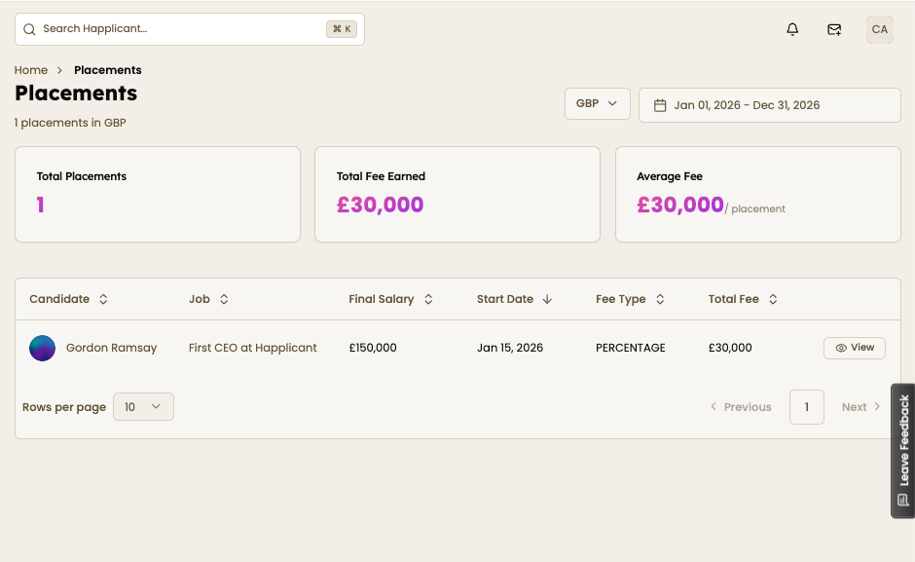Go to Next page
Viewport: 915px width, 562px height.
point(860,407)
